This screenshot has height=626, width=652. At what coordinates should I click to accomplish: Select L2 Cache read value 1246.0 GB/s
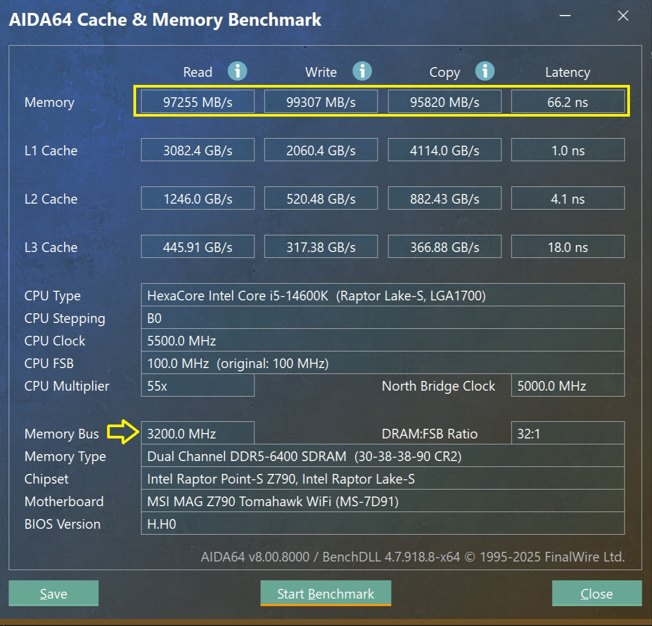click(197, 198)
